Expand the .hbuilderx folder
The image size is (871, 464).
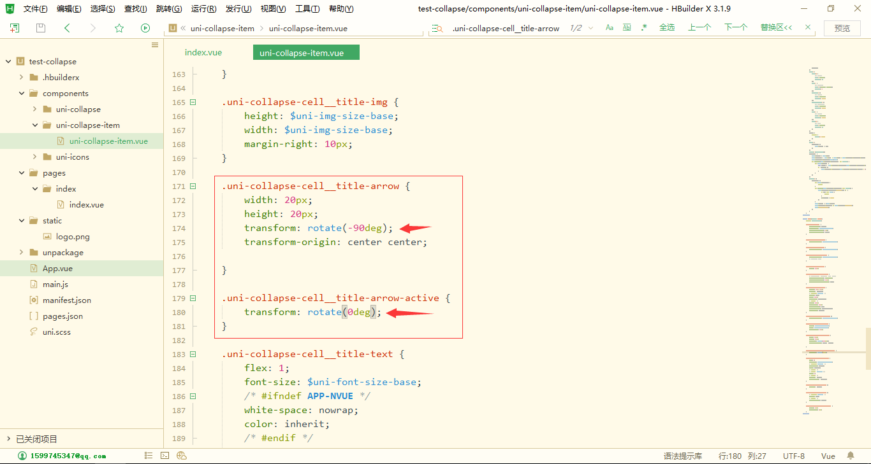click(20, 77)
